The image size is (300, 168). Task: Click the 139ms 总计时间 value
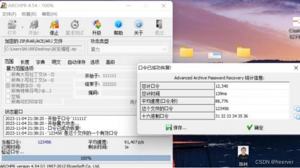[221, 94]
